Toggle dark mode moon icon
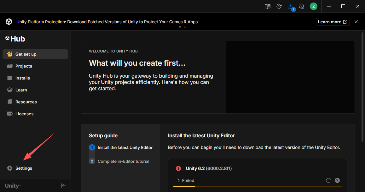 tap(279, 7)
